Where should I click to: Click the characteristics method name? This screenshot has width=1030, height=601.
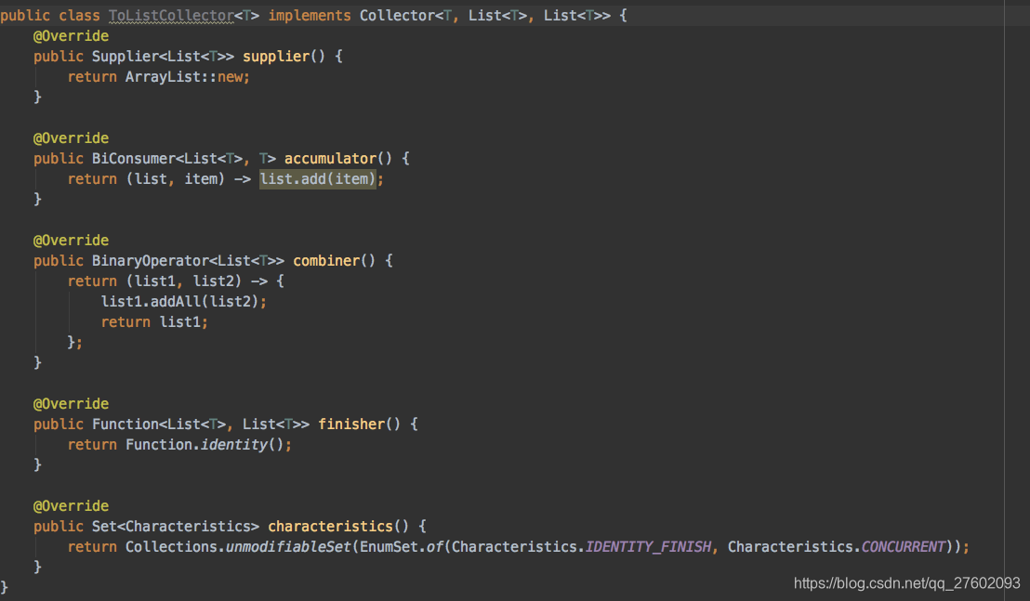(x=330, y=526)
